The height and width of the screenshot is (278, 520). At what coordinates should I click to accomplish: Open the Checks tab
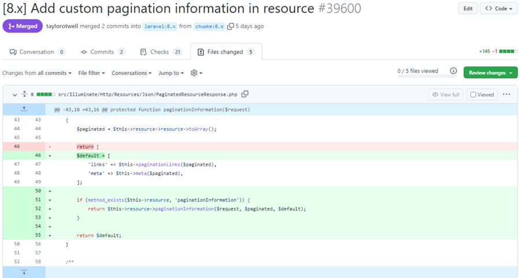click(x=161, y=52)
